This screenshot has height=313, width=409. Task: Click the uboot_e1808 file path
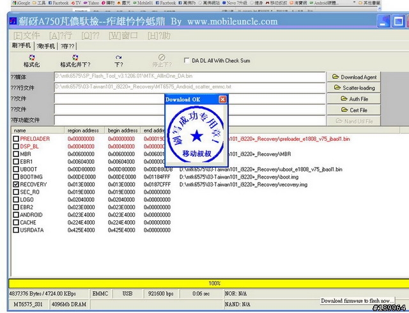[x=261, y=170]
